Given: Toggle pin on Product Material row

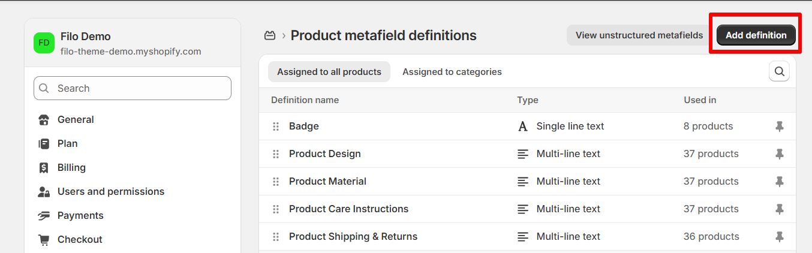Looking at the screenshot, I should tap(779, 182).
